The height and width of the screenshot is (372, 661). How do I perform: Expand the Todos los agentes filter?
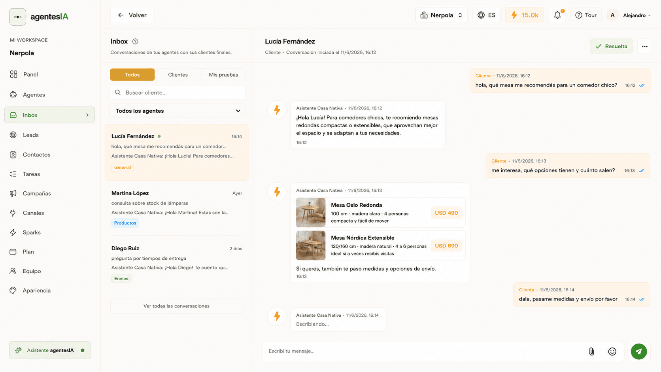coord(178,111)
